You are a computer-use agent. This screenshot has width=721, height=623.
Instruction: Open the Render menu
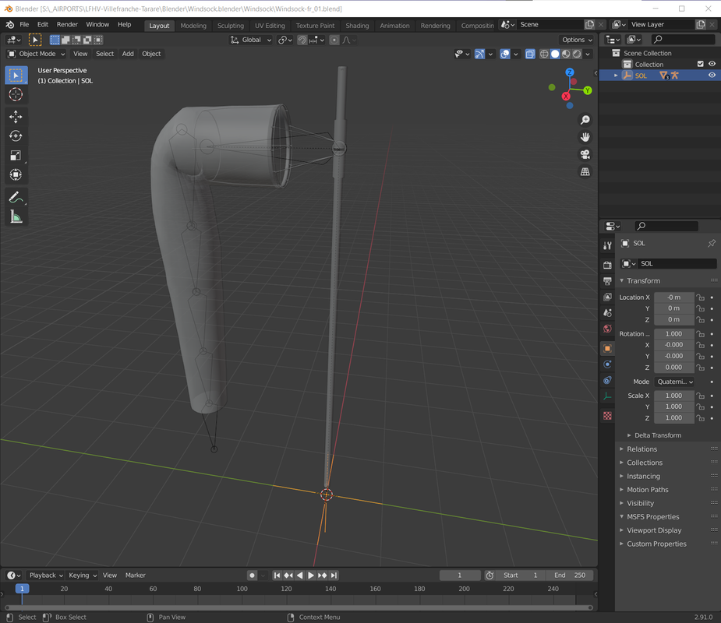tap(67, 25)
